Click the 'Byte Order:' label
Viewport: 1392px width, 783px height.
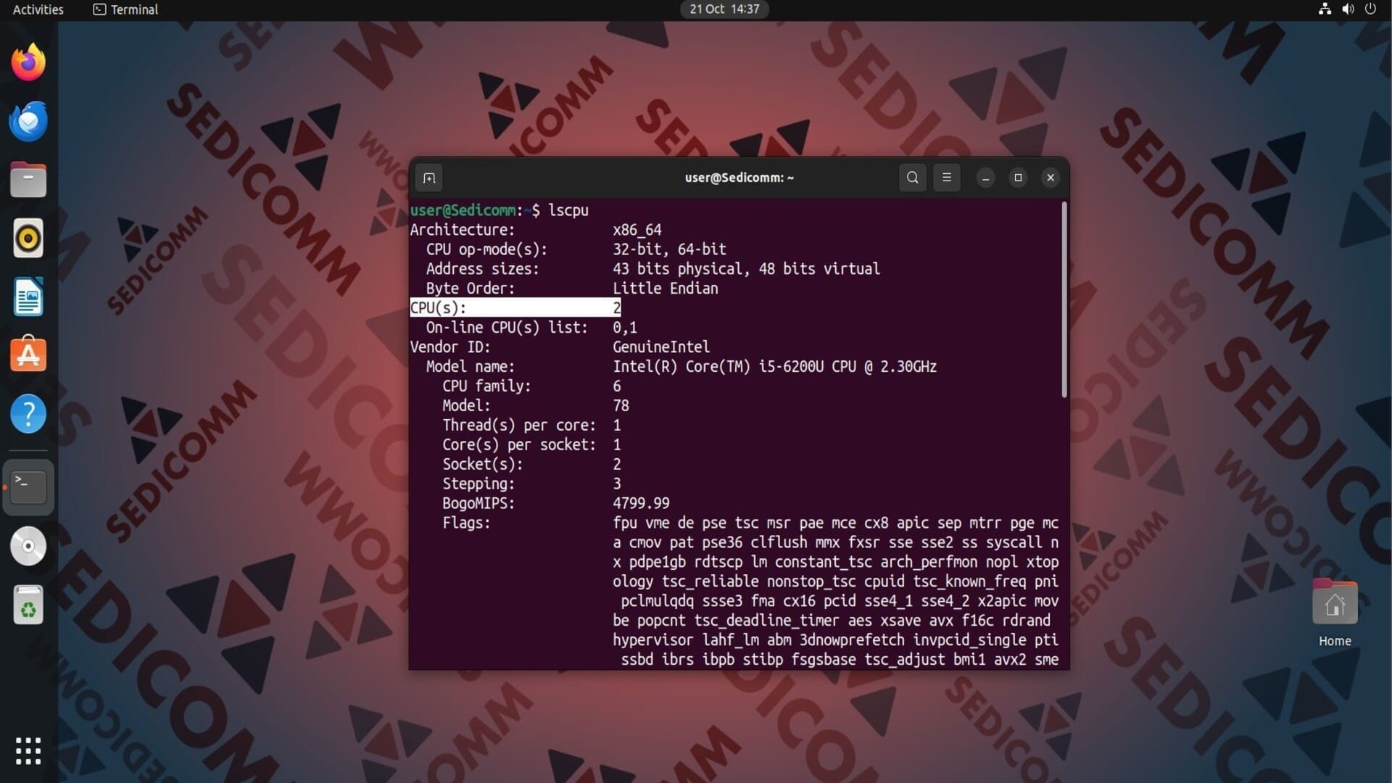point(471,289)
